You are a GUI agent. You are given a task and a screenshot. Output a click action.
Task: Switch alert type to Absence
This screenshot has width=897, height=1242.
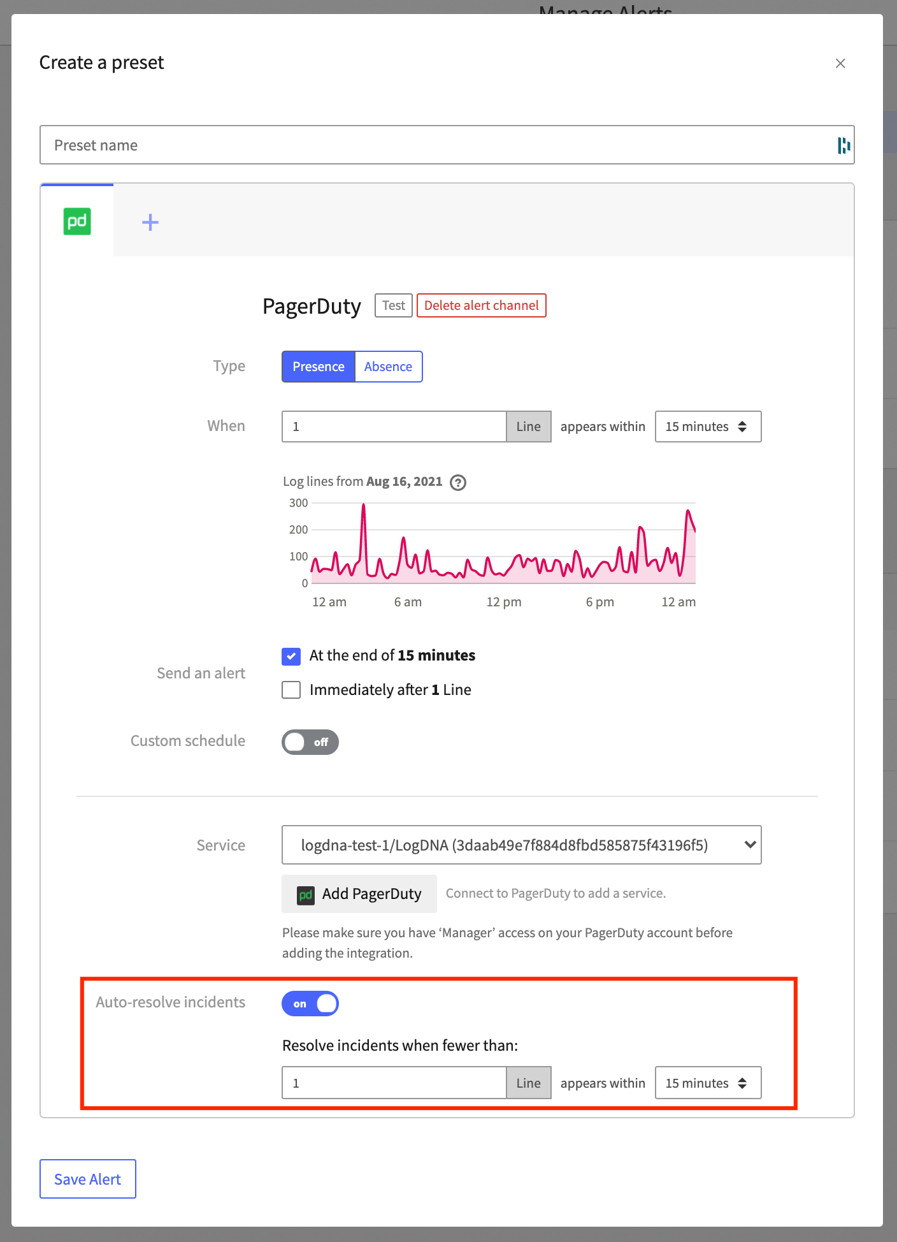tap(389, 367)
